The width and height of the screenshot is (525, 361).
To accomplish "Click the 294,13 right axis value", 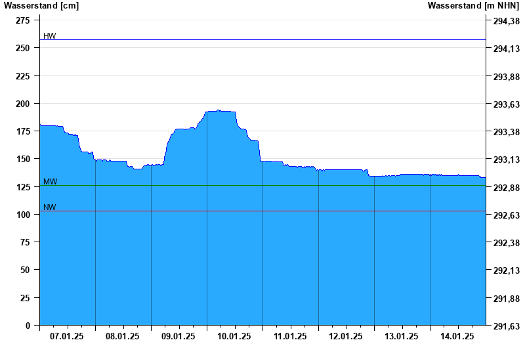I will coord(507,49).
